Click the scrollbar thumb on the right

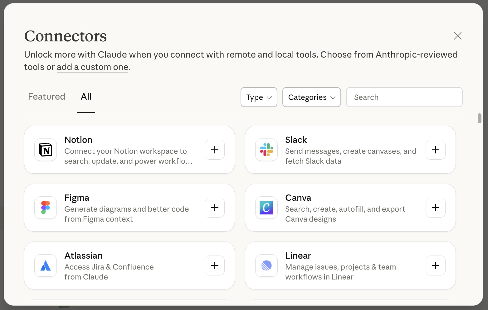point(480,119)
